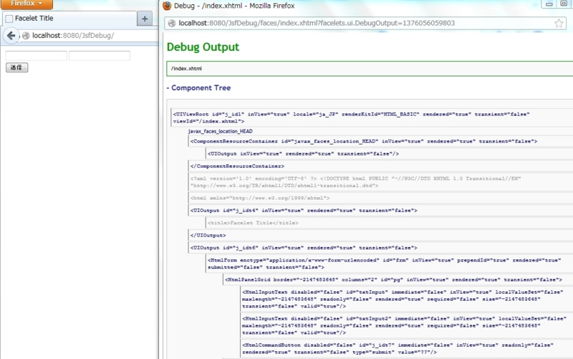Select the UIOutput id="j_idt6" row

(x=380, y=247)
